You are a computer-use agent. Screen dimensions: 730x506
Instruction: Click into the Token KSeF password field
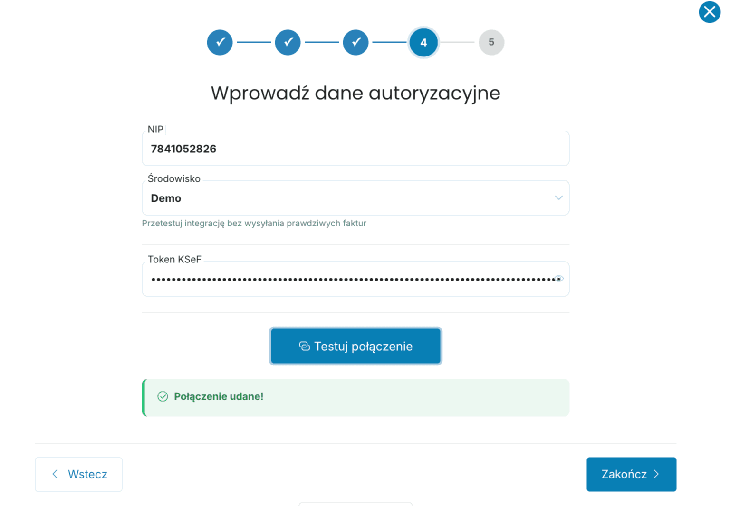pyautogui.click(x=347, y=279)
